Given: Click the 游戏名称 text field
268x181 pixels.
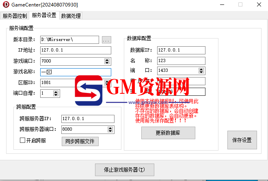Looking at the screenshot, I should click(76, 72).
